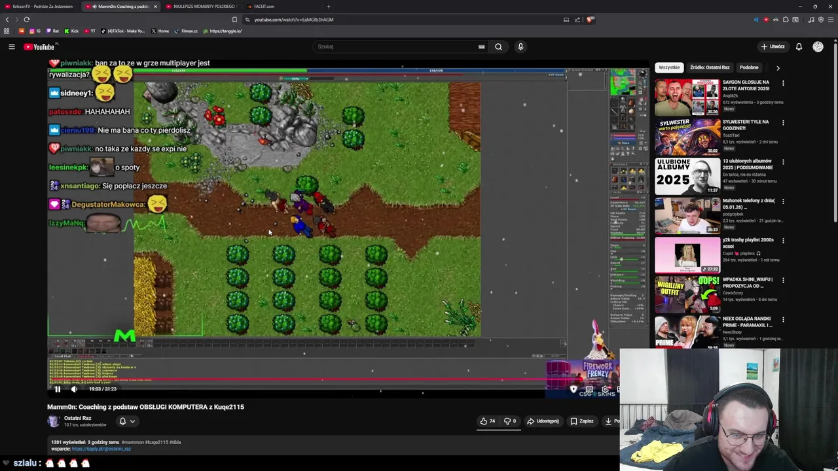Open the Kick bookmark

click(72, 31)
